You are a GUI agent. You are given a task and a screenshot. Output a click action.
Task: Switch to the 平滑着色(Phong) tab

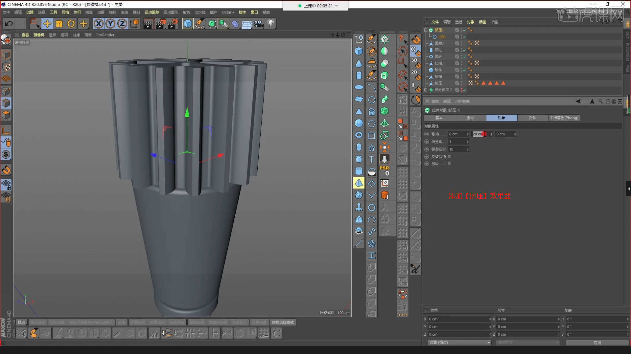tap(564, 118)
